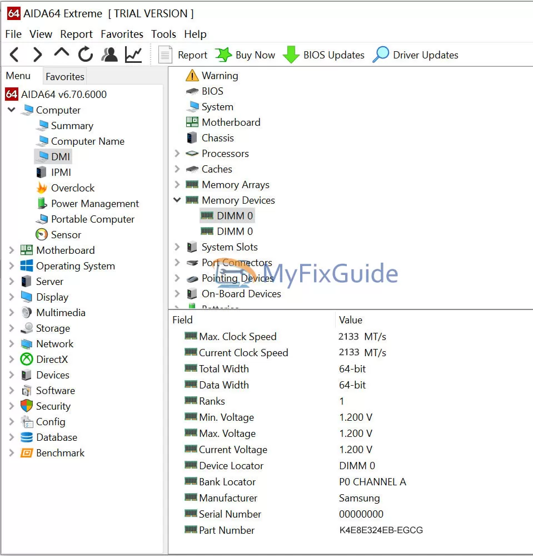Screen dimensions: 533x556
Task: Click the Overclock flame icon
Action: [42, 188]
